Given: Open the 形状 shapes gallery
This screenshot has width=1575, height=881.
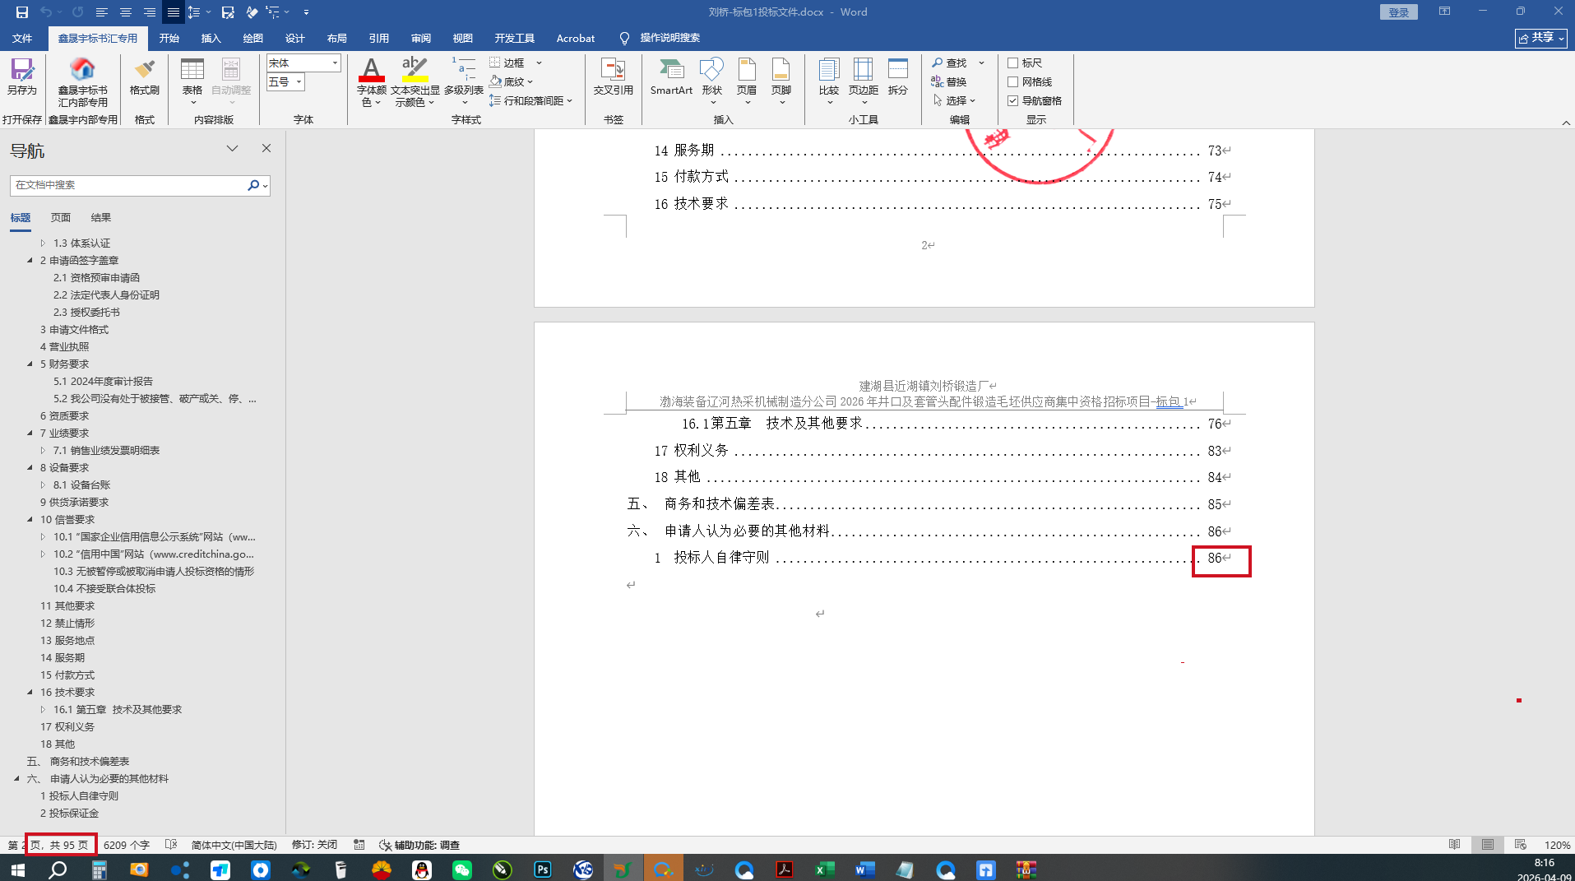Looking at the screenshot, I should (712, 81).
